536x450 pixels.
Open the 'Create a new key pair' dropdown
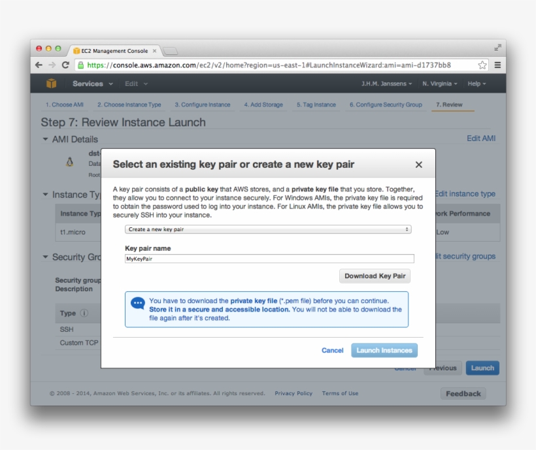(x=269, y=229)
